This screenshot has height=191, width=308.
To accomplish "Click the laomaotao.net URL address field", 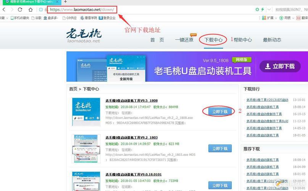I will tap(82, 10).
